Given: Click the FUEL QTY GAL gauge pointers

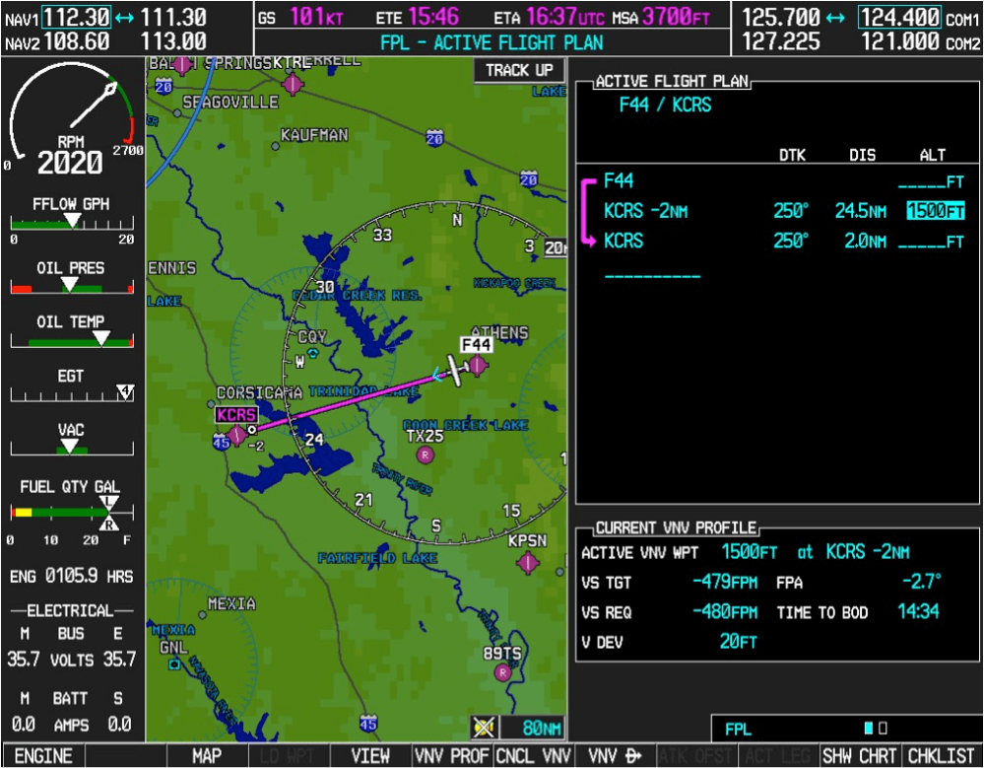Looking at the screenshot, I should tap(108, 513).
